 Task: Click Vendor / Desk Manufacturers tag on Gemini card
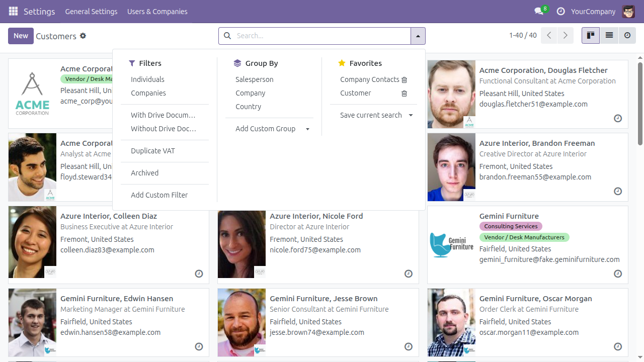524,237
